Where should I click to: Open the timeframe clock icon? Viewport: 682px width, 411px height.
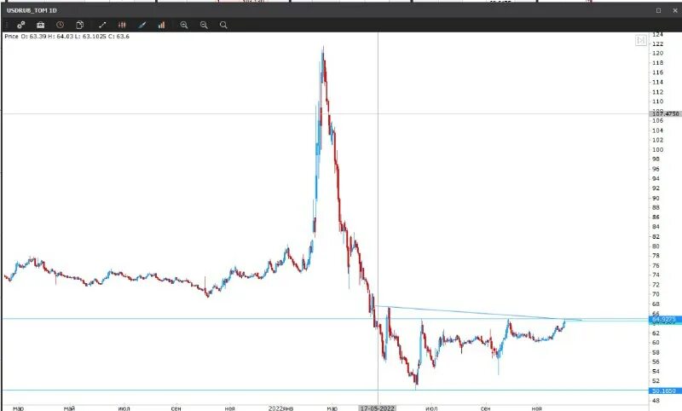(x=60, y=25)
